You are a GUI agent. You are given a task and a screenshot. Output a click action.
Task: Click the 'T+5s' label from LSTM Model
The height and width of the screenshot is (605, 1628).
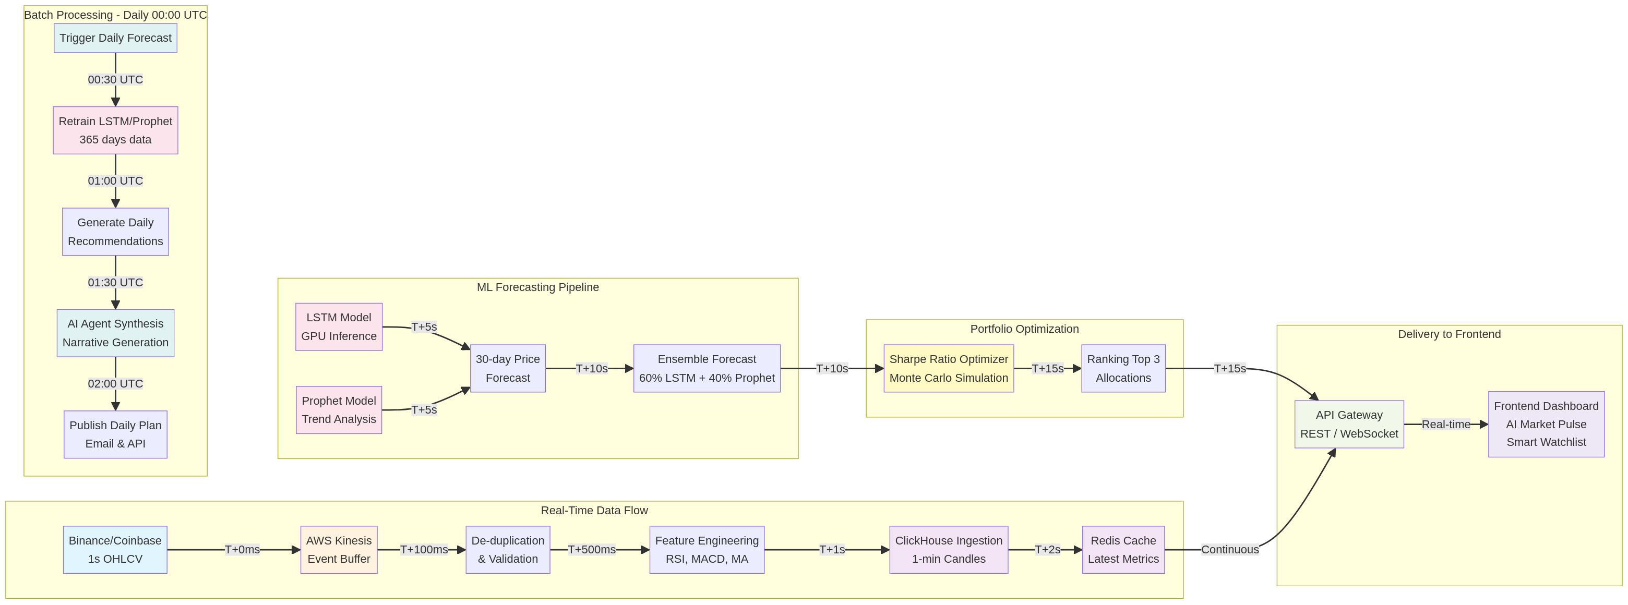[x=424, y=326]
